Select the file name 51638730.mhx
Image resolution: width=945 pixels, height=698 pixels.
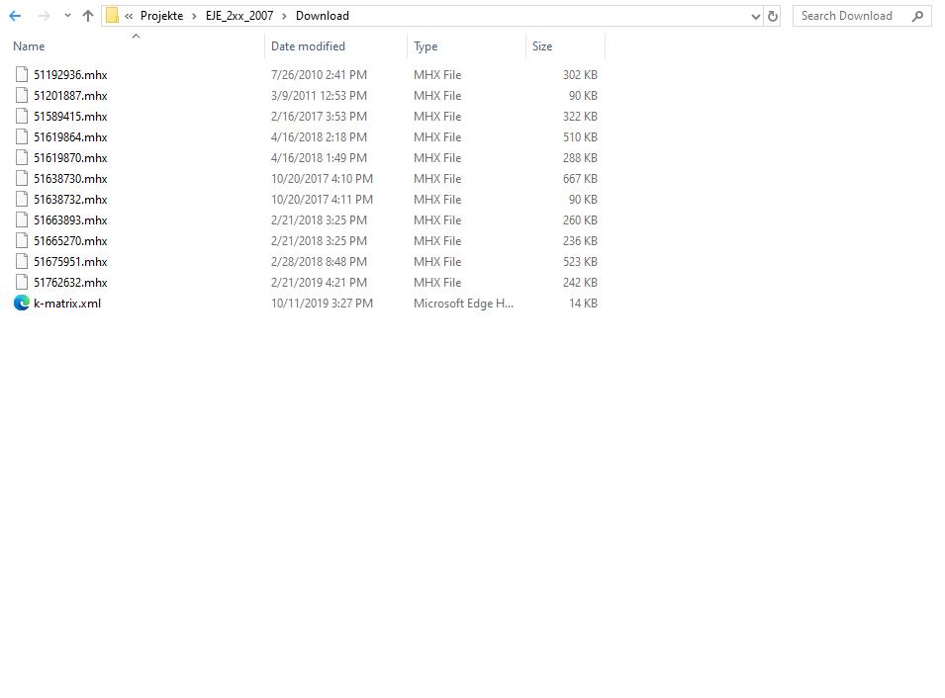[x=70, y=178]
